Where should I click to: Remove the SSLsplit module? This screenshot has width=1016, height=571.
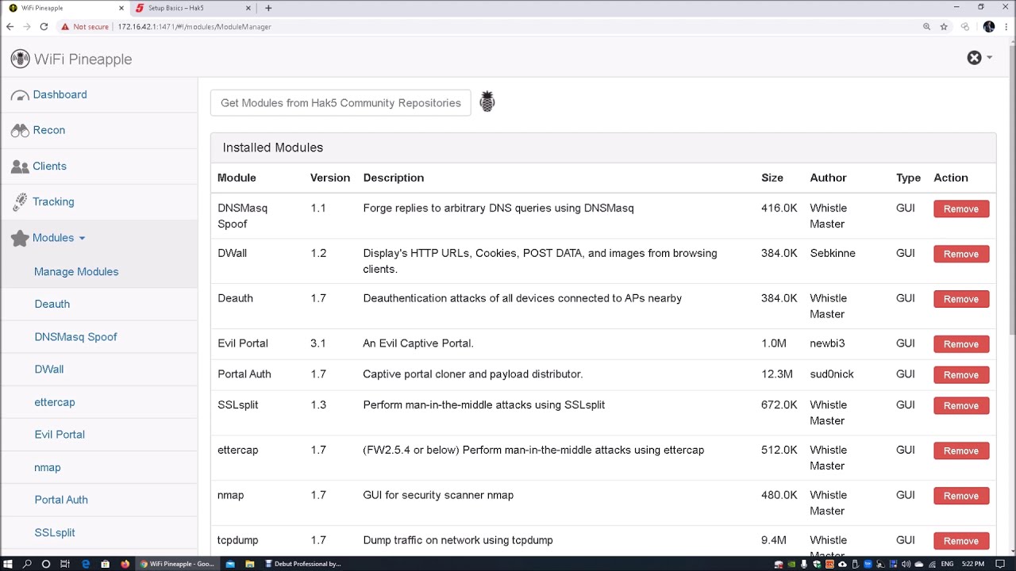[961, 405]
